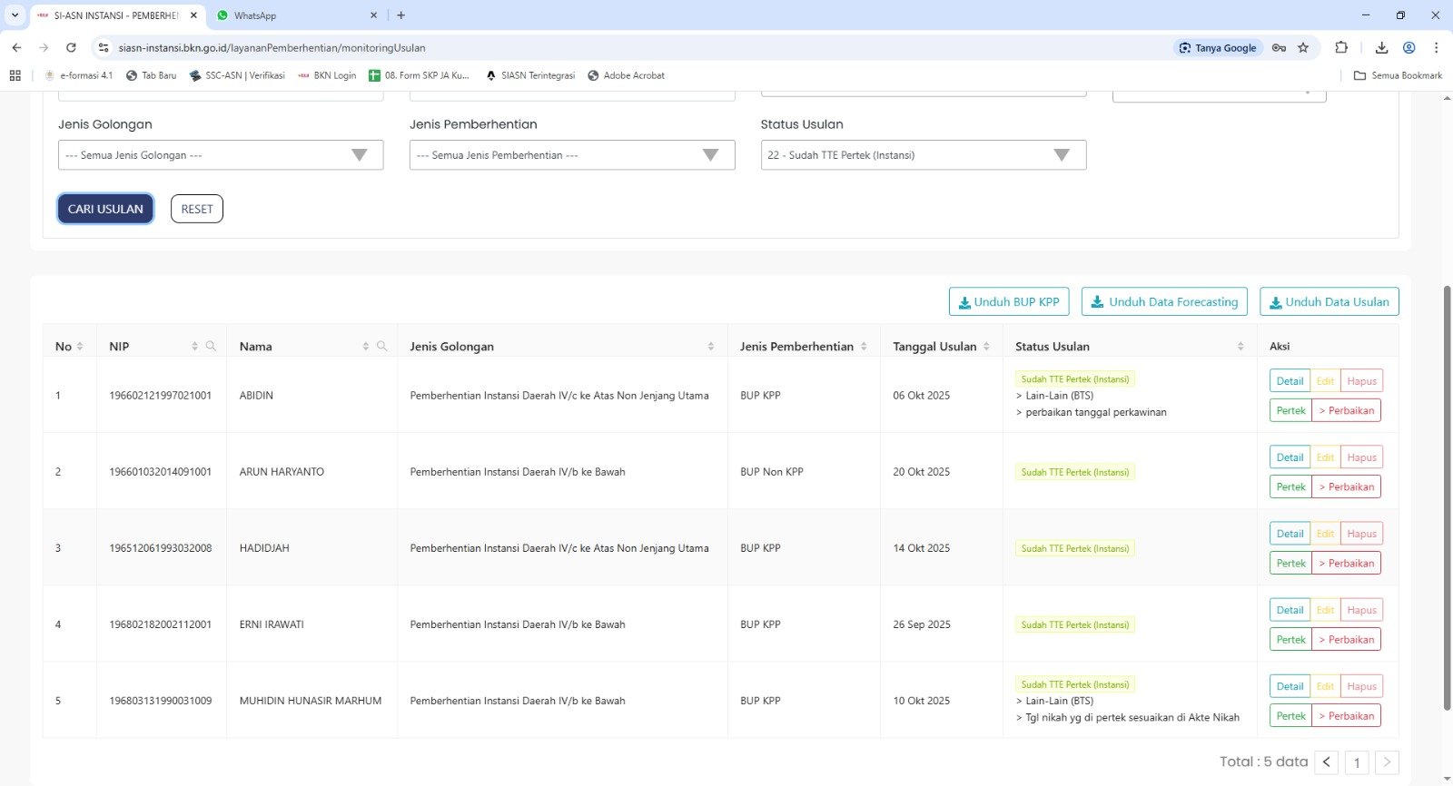Open the Jenis Pemberhentian dropdown
Viewport: 1453px width, 786px height.
click(572, 155)
